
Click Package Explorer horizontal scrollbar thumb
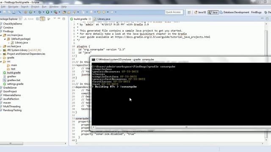[11, 144]
